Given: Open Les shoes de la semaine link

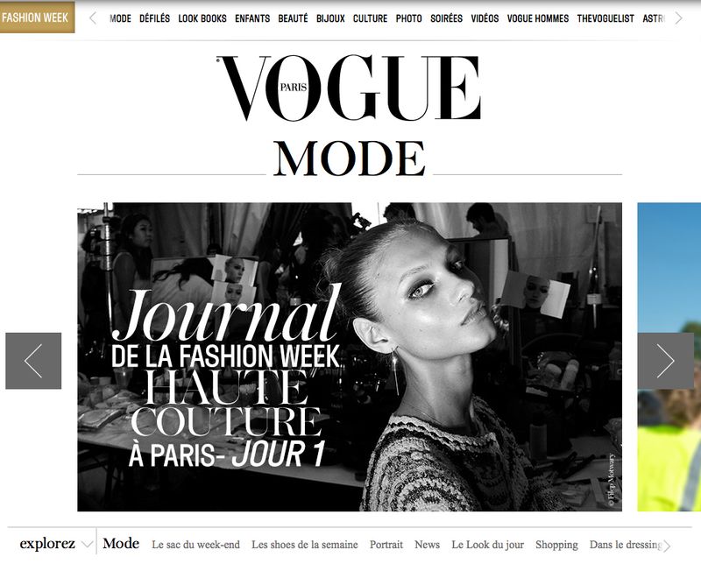Looking at the screenshot, I should coord(304,545).
